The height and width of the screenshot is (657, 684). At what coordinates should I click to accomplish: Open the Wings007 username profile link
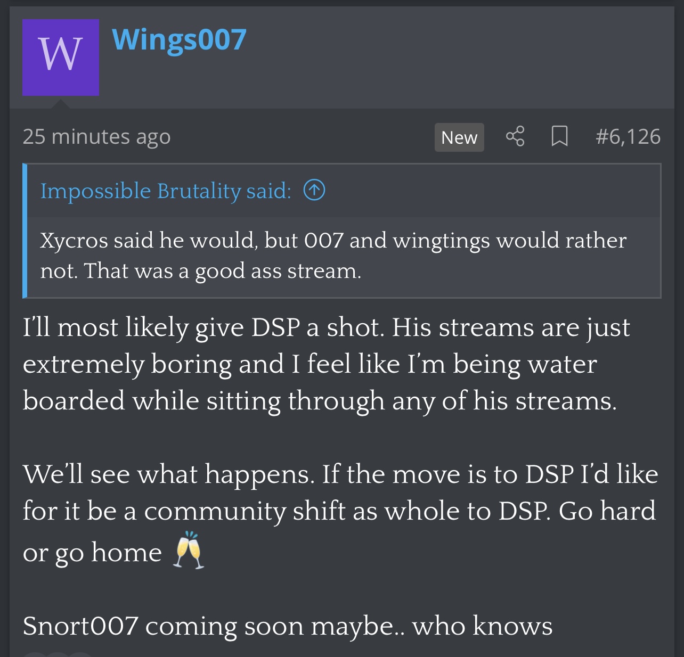click(x=179, y=40)
